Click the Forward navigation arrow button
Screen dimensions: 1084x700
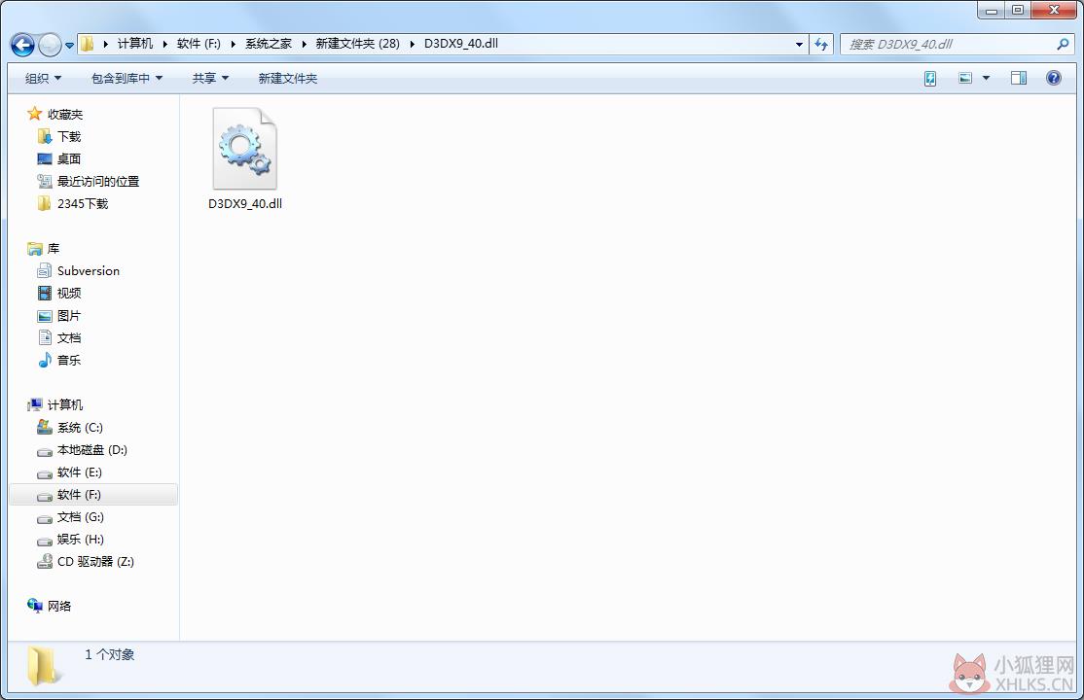click(x=49, y=45)
